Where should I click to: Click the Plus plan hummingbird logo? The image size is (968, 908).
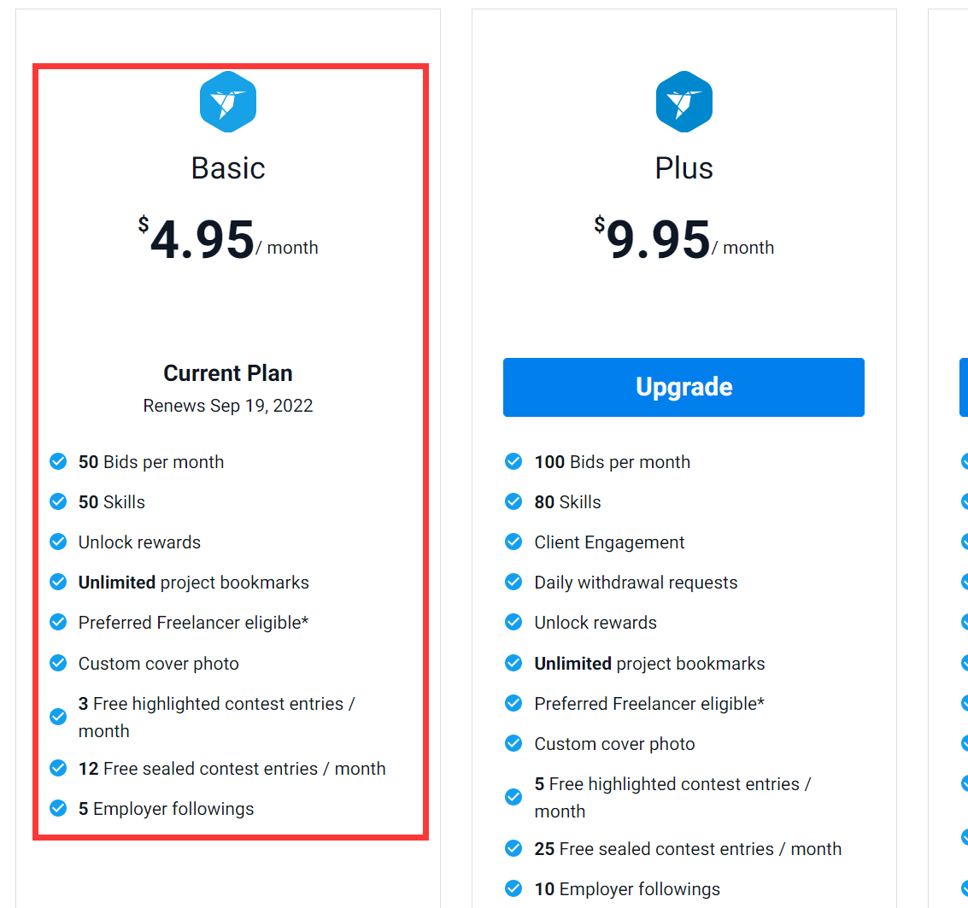tap(683, 103)
